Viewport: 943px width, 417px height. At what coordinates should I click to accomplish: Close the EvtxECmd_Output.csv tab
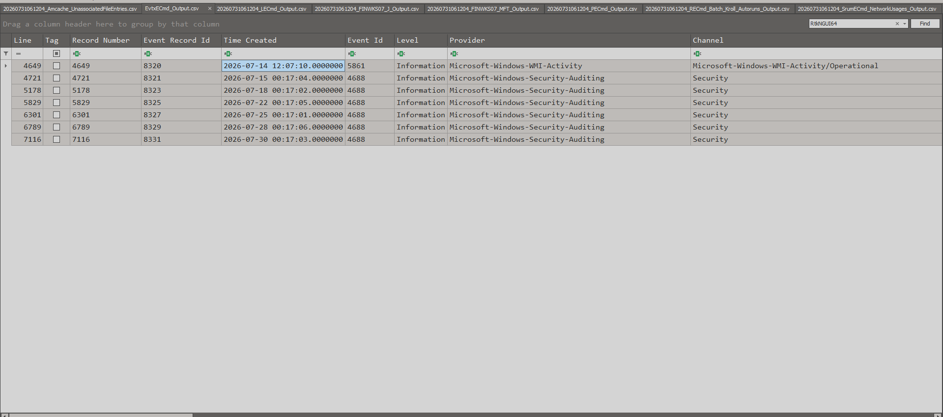[x=210, y=8]
